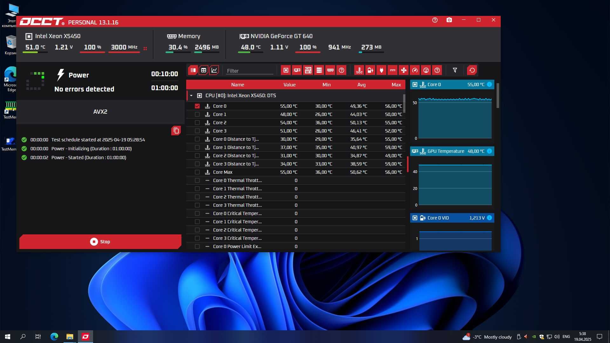
Task: Toggle the unknown hardware filter question icon
Action: [342, 70]
